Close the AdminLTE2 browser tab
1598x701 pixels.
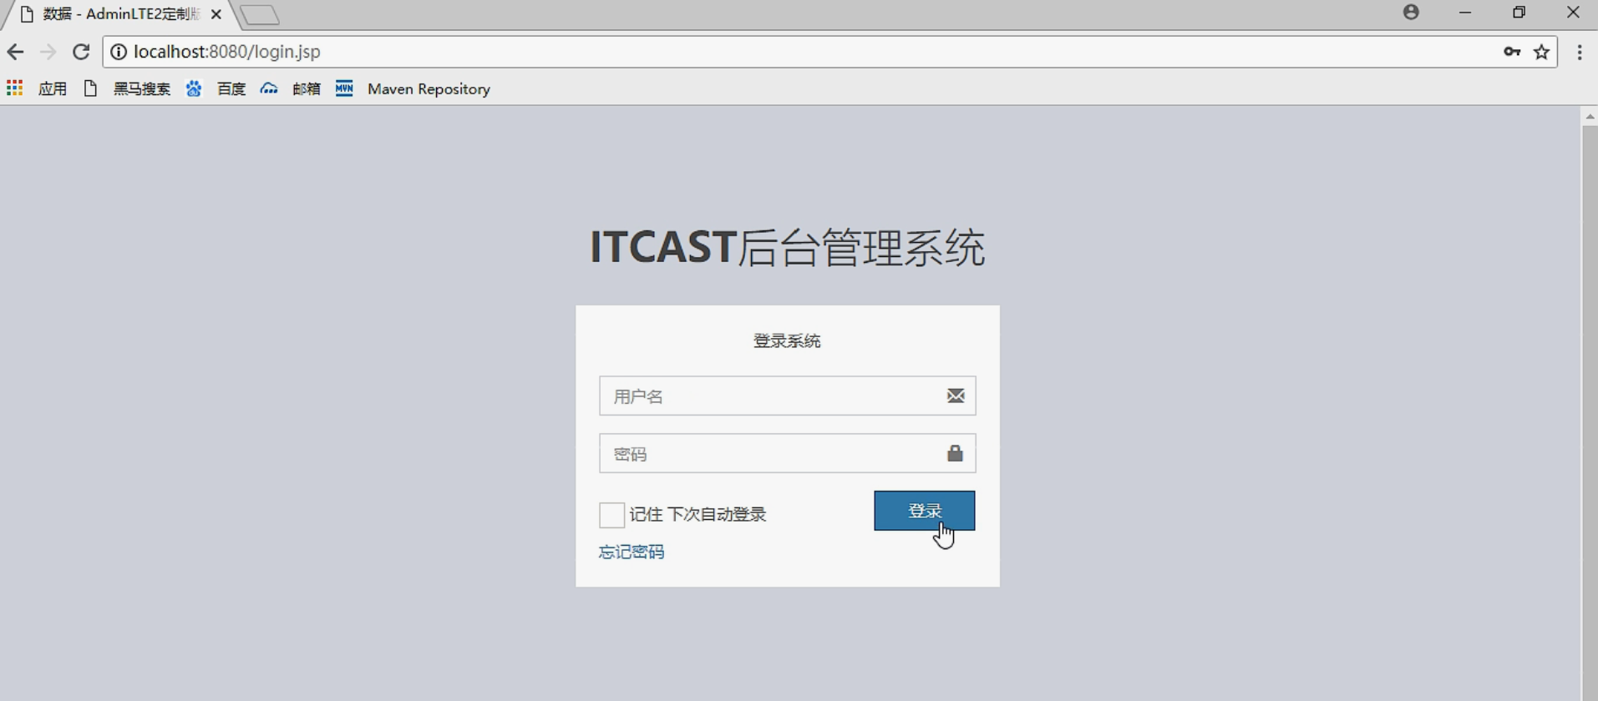[216, 14]
